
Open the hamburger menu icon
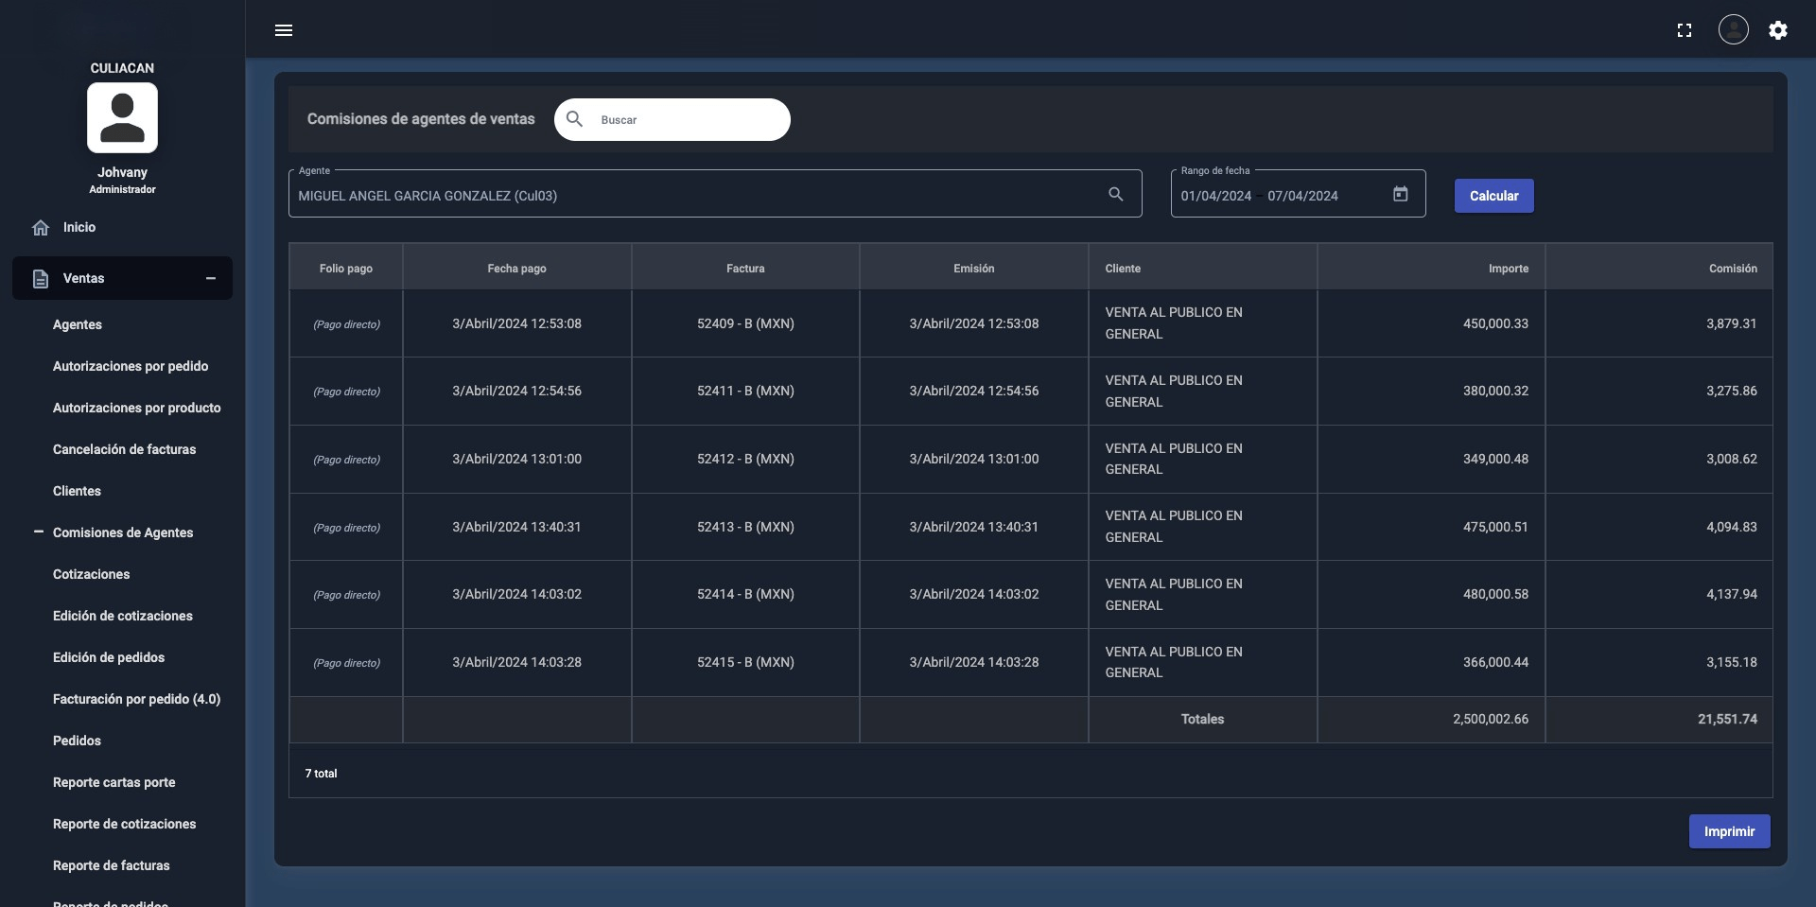[x=284, y=30]
